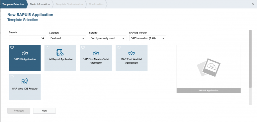Switch to the Basic Information step

coord(40,4)
